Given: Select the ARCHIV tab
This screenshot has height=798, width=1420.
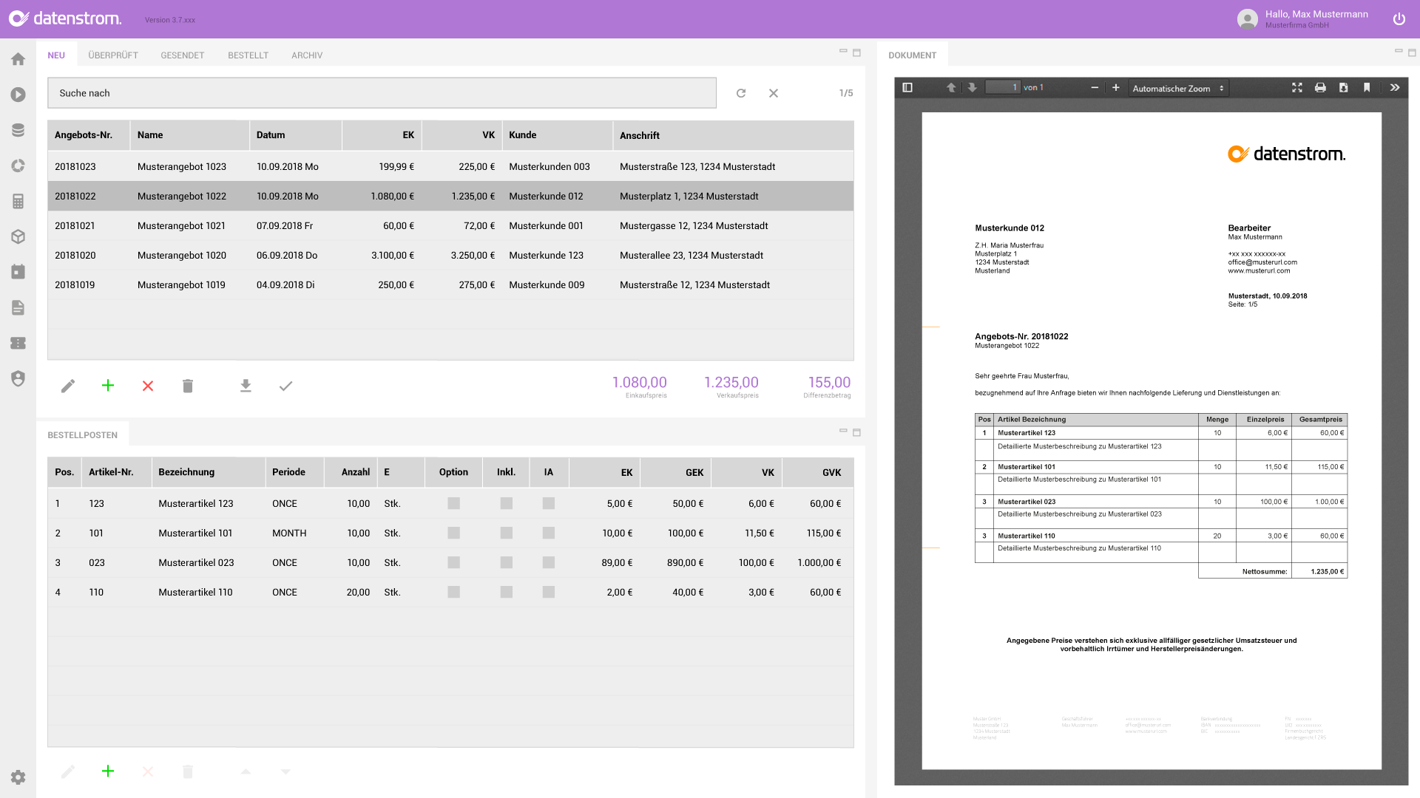Looking at the screenshot, I should [x=307, y=55].
